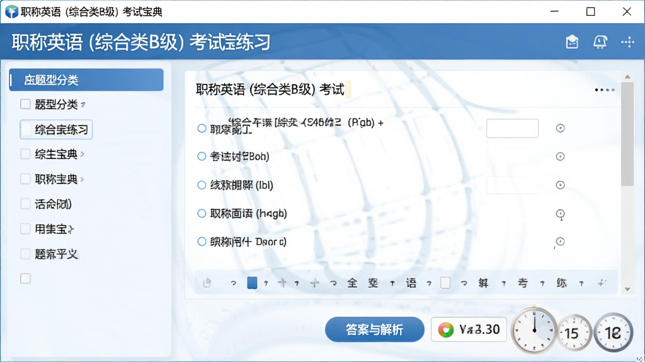Click the 变 character in bottom toolbar

click(373, 283)
